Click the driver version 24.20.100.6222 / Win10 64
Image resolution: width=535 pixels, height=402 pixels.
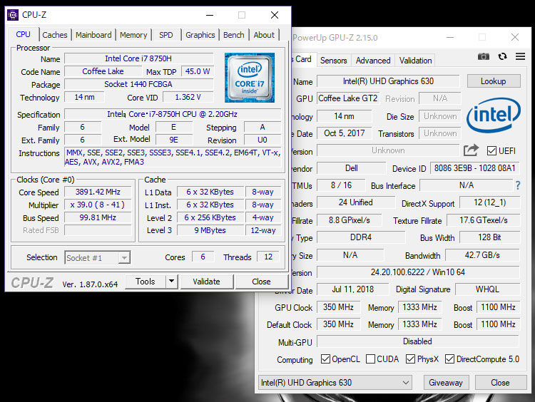(418, 272)
